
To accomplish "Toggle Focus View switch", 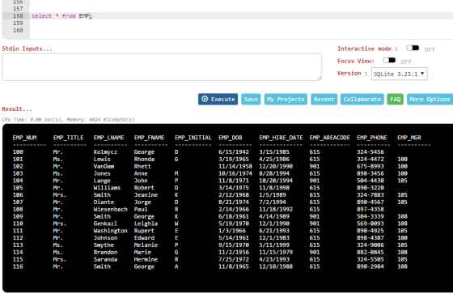I will [389, 60].
